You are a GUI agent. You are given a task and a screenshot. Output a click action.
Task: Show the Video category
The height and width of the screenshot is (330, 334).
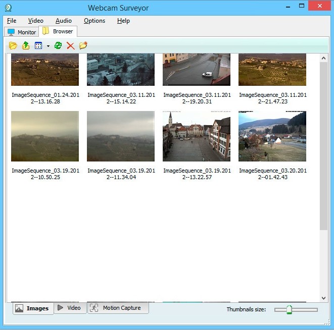[x=70, y=308]
